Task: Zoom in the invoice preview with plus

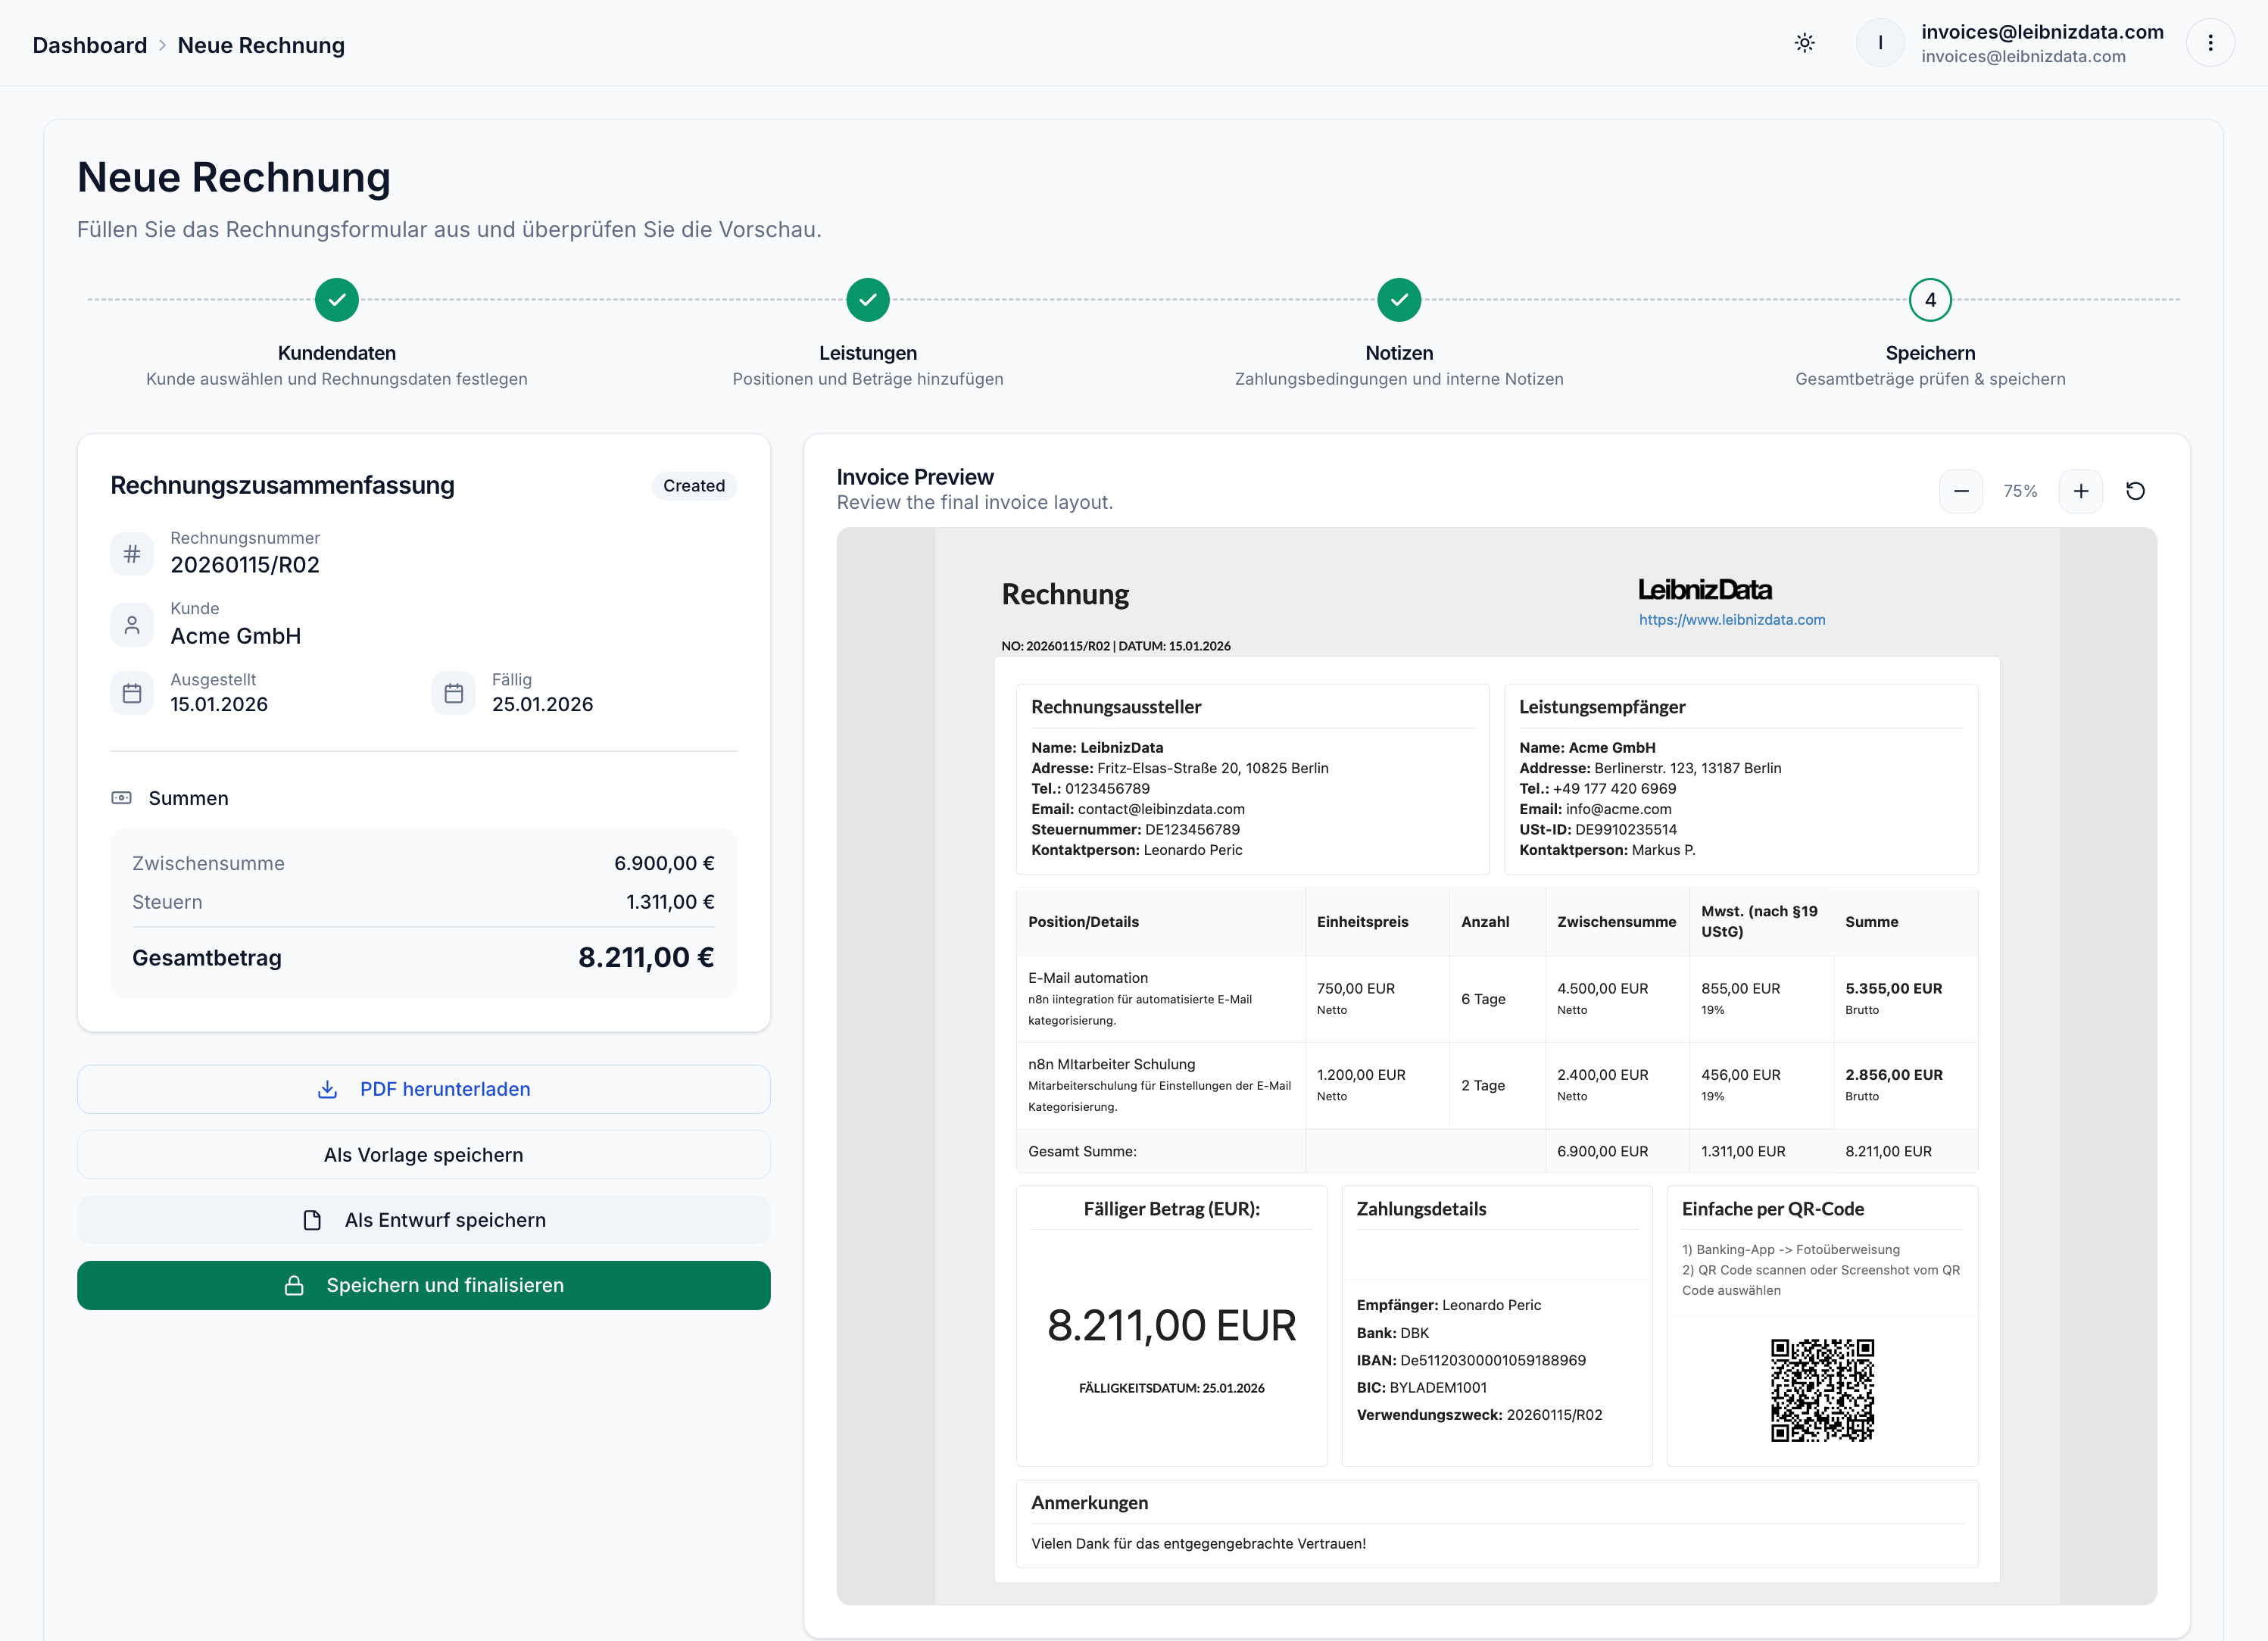Action: click(x=2080, y=491)
